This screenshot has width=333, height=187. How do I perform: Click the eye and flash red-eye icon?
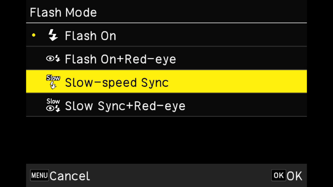pos(53,58)
